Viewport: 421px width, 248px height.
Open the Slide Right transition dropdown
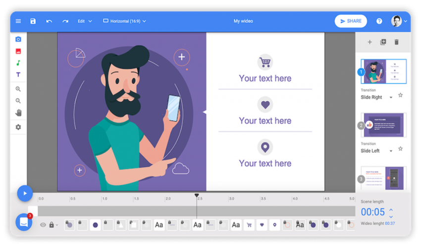(x=377, y=97)
